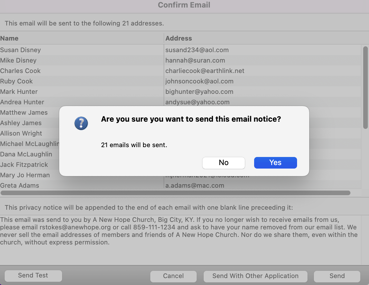
Task: Select Charles Cook in the list
Action: [20, 71]
